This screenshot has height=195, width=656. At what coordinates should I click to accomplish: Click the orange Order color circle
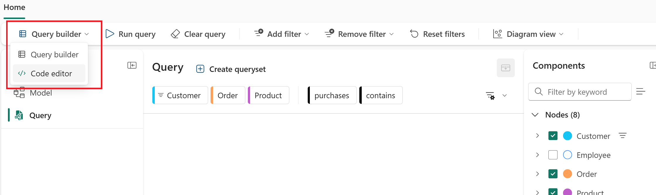click(x=567, y=174)
